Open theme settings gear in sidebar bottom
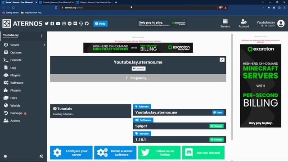The width and height of the screenshot is (288, 162). point(5,156)
